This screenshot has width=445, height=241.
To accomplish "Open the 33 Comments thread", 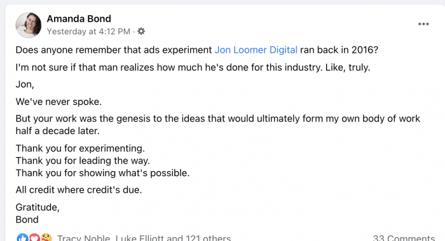I will coord(404,238).
